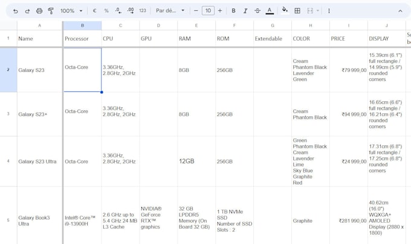Select the '₹79 999,00' price cell
Viewport: 411px width, 244px height.
(x=349, y=70)
